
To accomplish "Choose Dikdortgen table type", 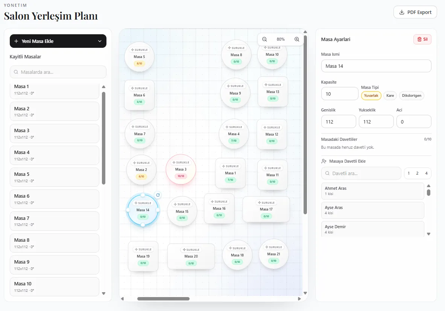I will click(x=411, y=96).
